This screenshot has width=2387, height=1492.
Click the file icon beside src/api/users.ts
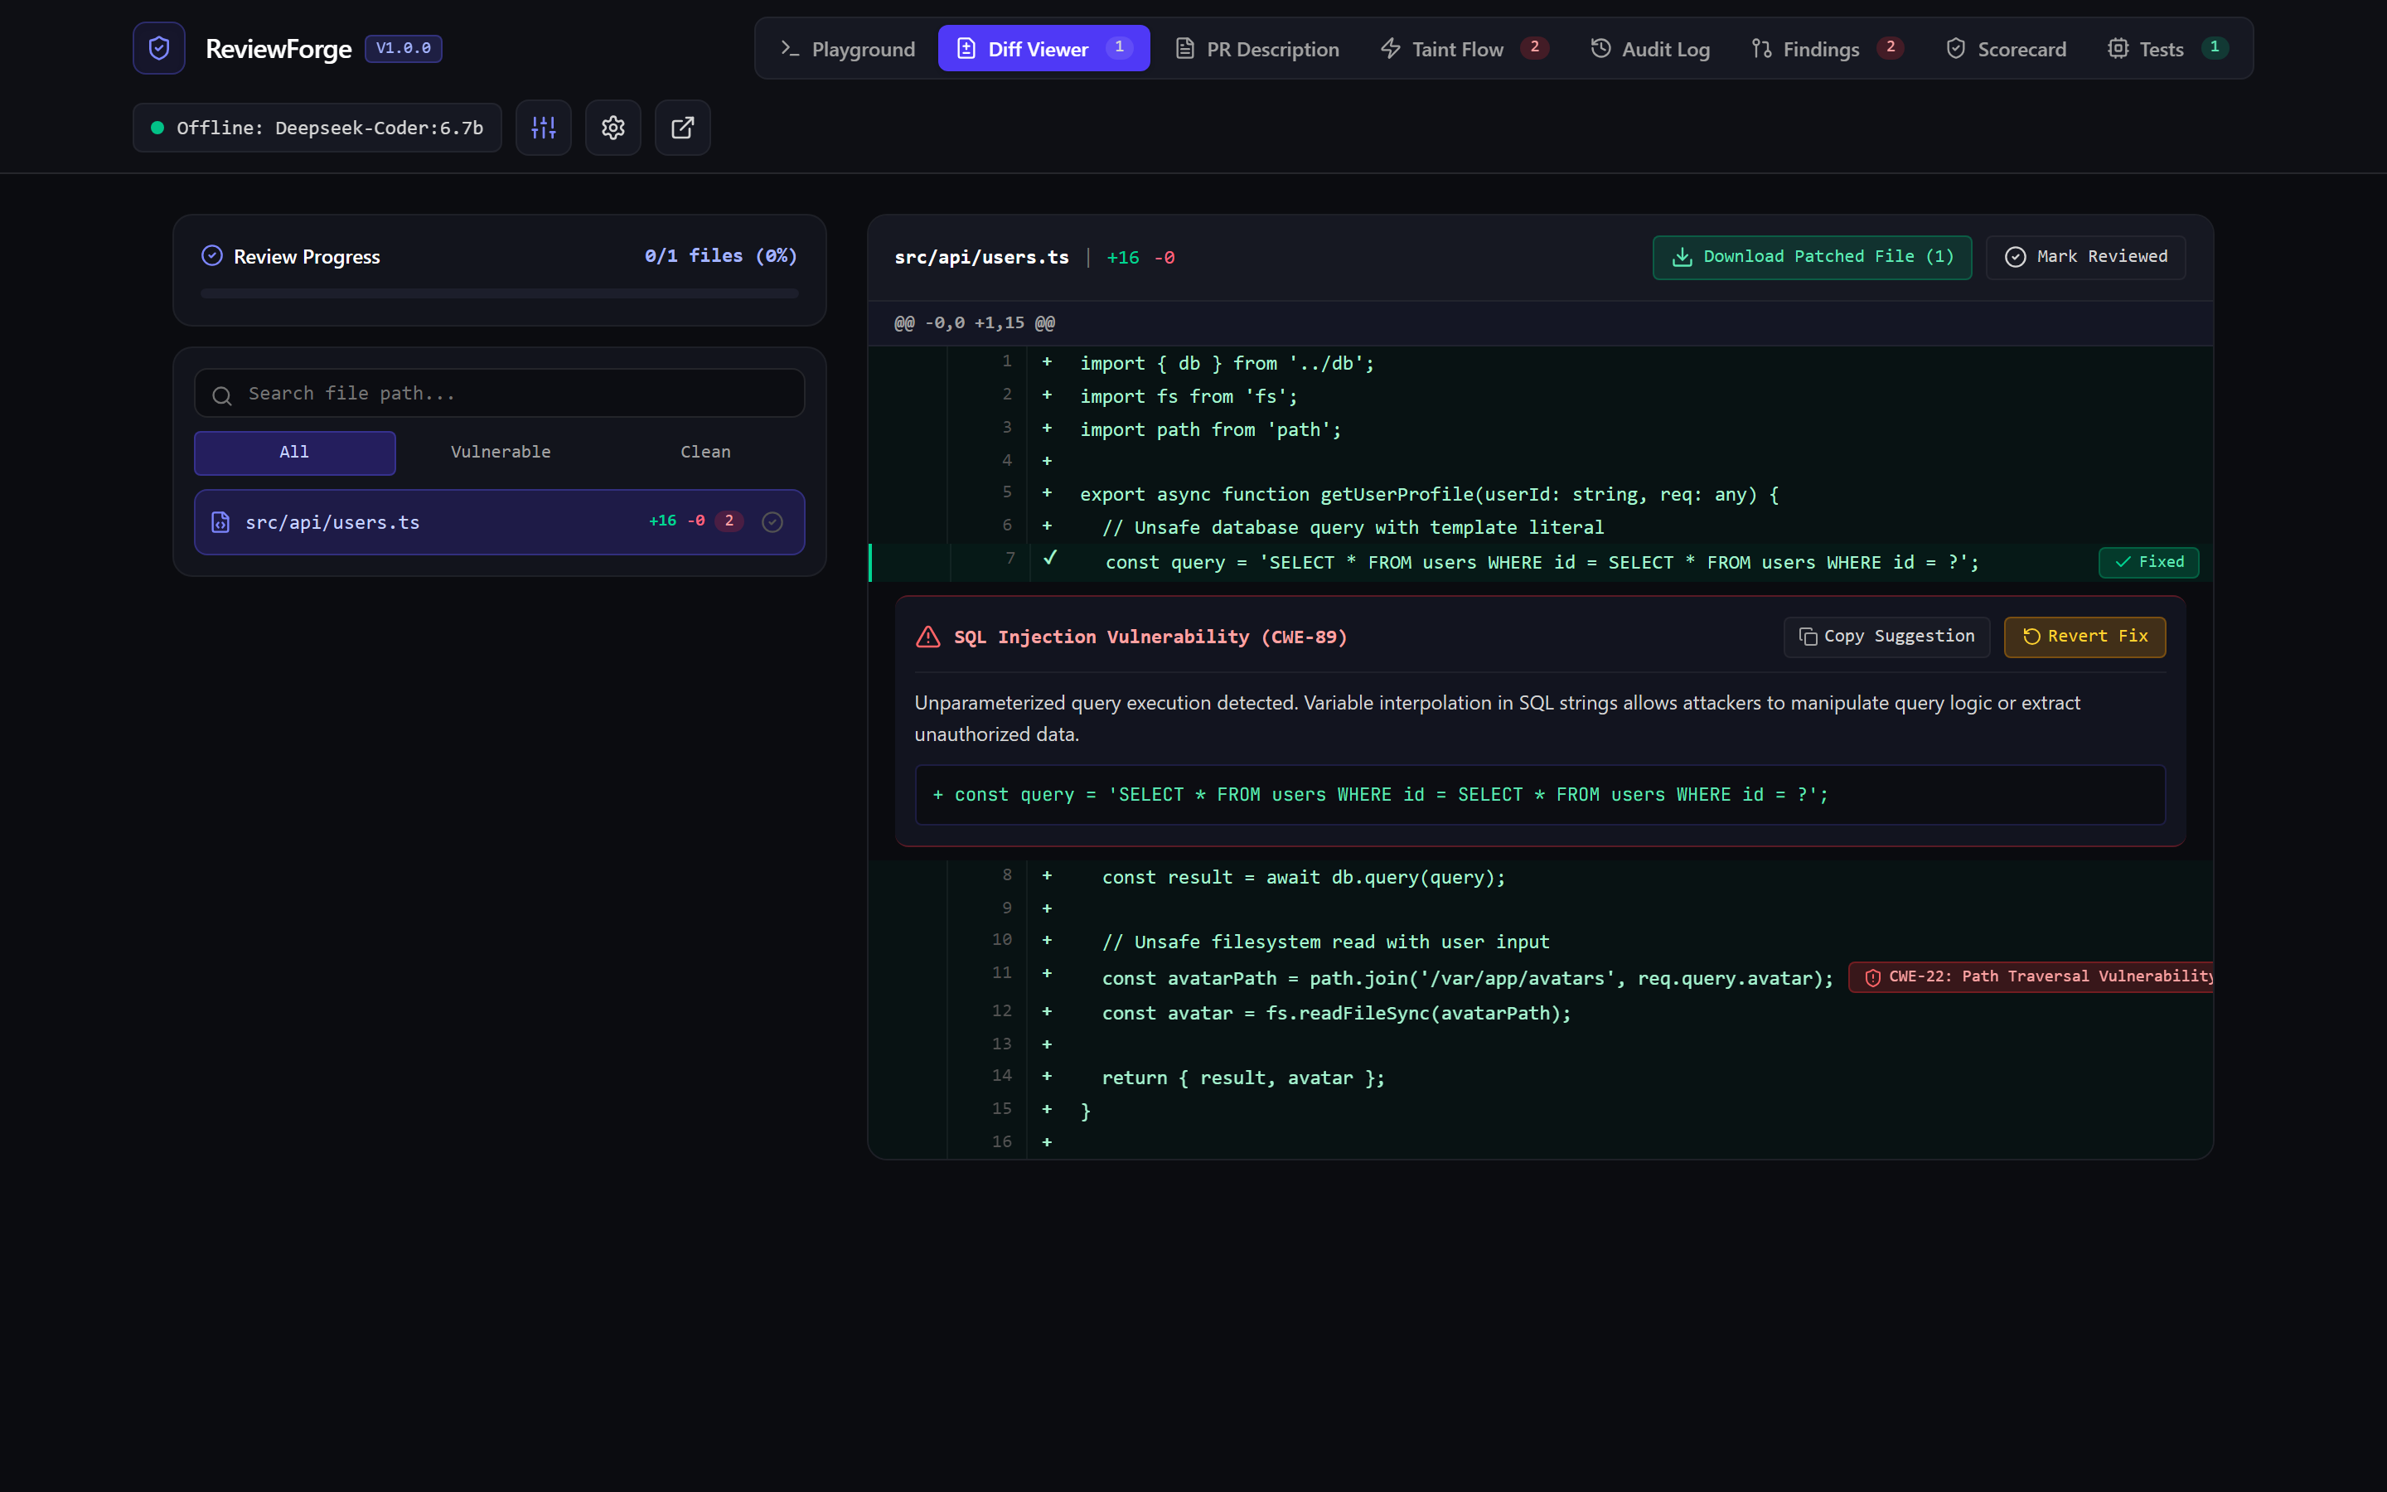coord(221,522)
